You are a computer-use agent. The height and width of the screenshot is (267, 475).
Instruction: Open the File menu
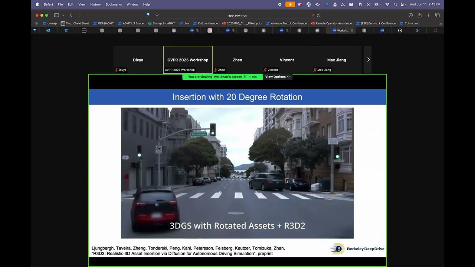pyautogui.click(x=60, y=4)
